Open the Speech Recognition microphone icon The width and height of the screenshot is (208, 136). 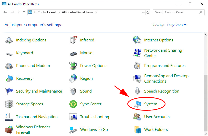click(137, 91)
